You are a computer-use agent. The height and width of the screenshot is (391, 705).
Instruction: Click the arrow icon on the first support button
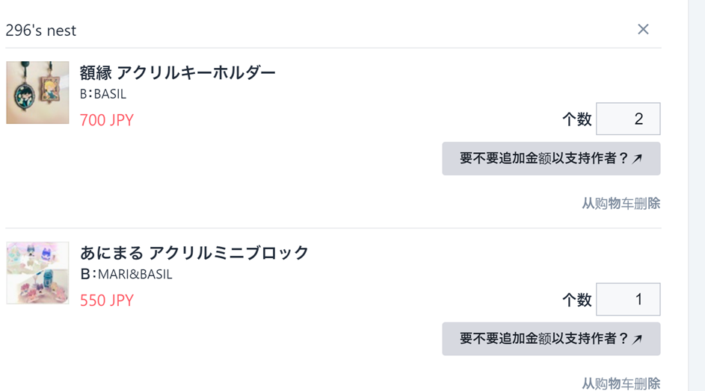tap(637, 159)
